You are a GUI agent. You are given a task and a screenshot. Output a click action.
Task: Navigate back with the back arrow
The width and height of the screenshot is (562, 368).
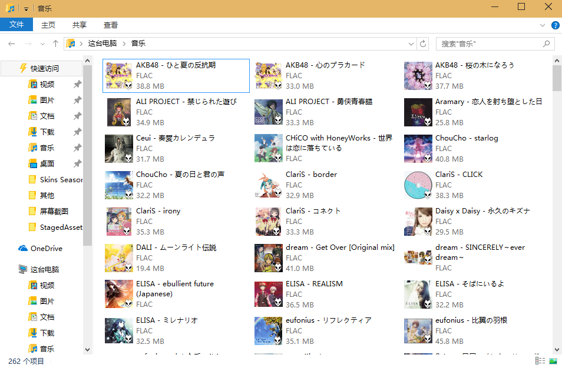point(11,44)
